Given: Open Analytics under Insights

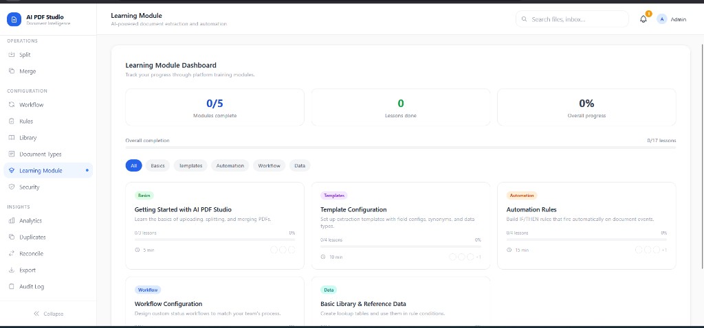Looking at the screenshot, I should pyautogui.click(x=49, y=220).
